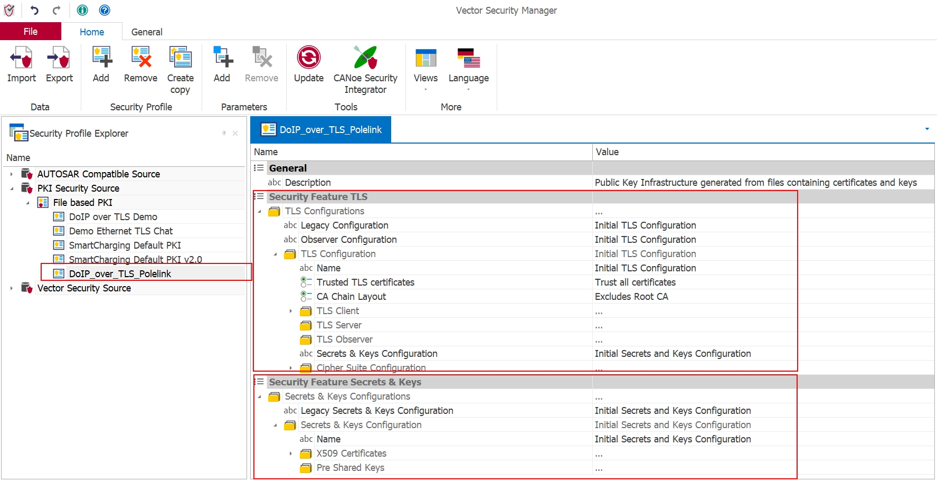The height and width of the screenshot is (482, 937).
Task: Open the Views dropdown menu
Action: (x=425, y=69)
